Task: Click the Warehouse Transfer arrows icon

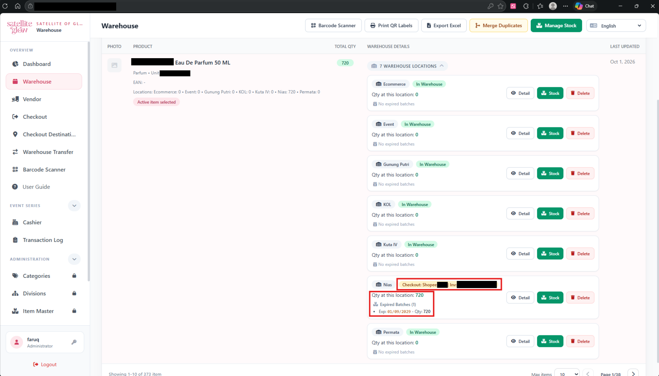Action: click(x=15, y=152)
